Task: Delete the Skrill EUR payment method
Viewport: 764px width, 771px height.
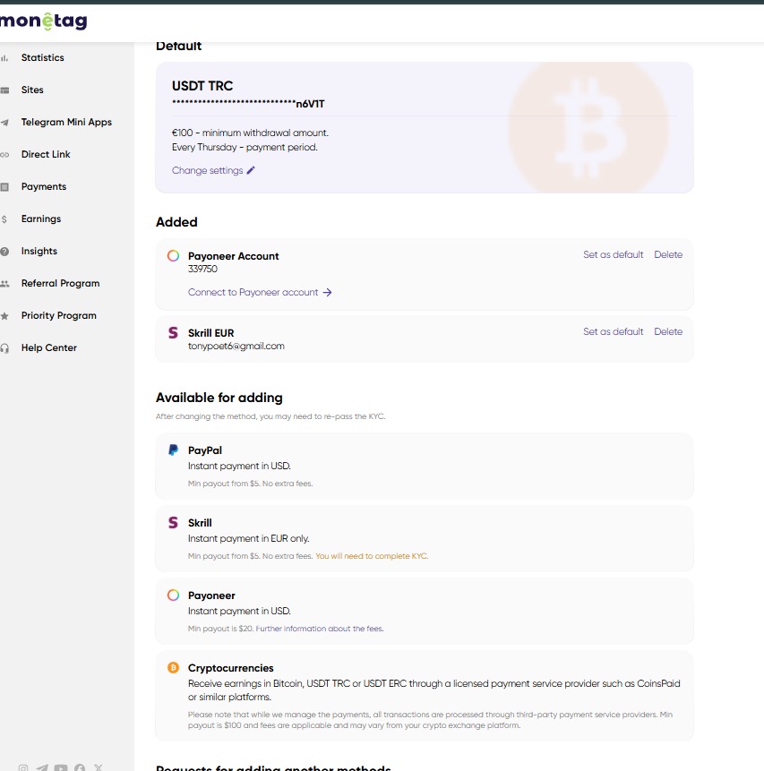Action: (667, 331)
